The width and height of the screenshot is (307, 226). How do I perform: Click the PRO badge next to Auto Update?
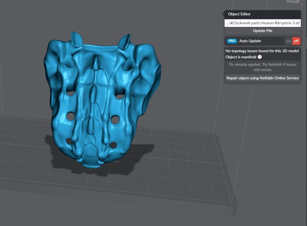click(232, 41)
